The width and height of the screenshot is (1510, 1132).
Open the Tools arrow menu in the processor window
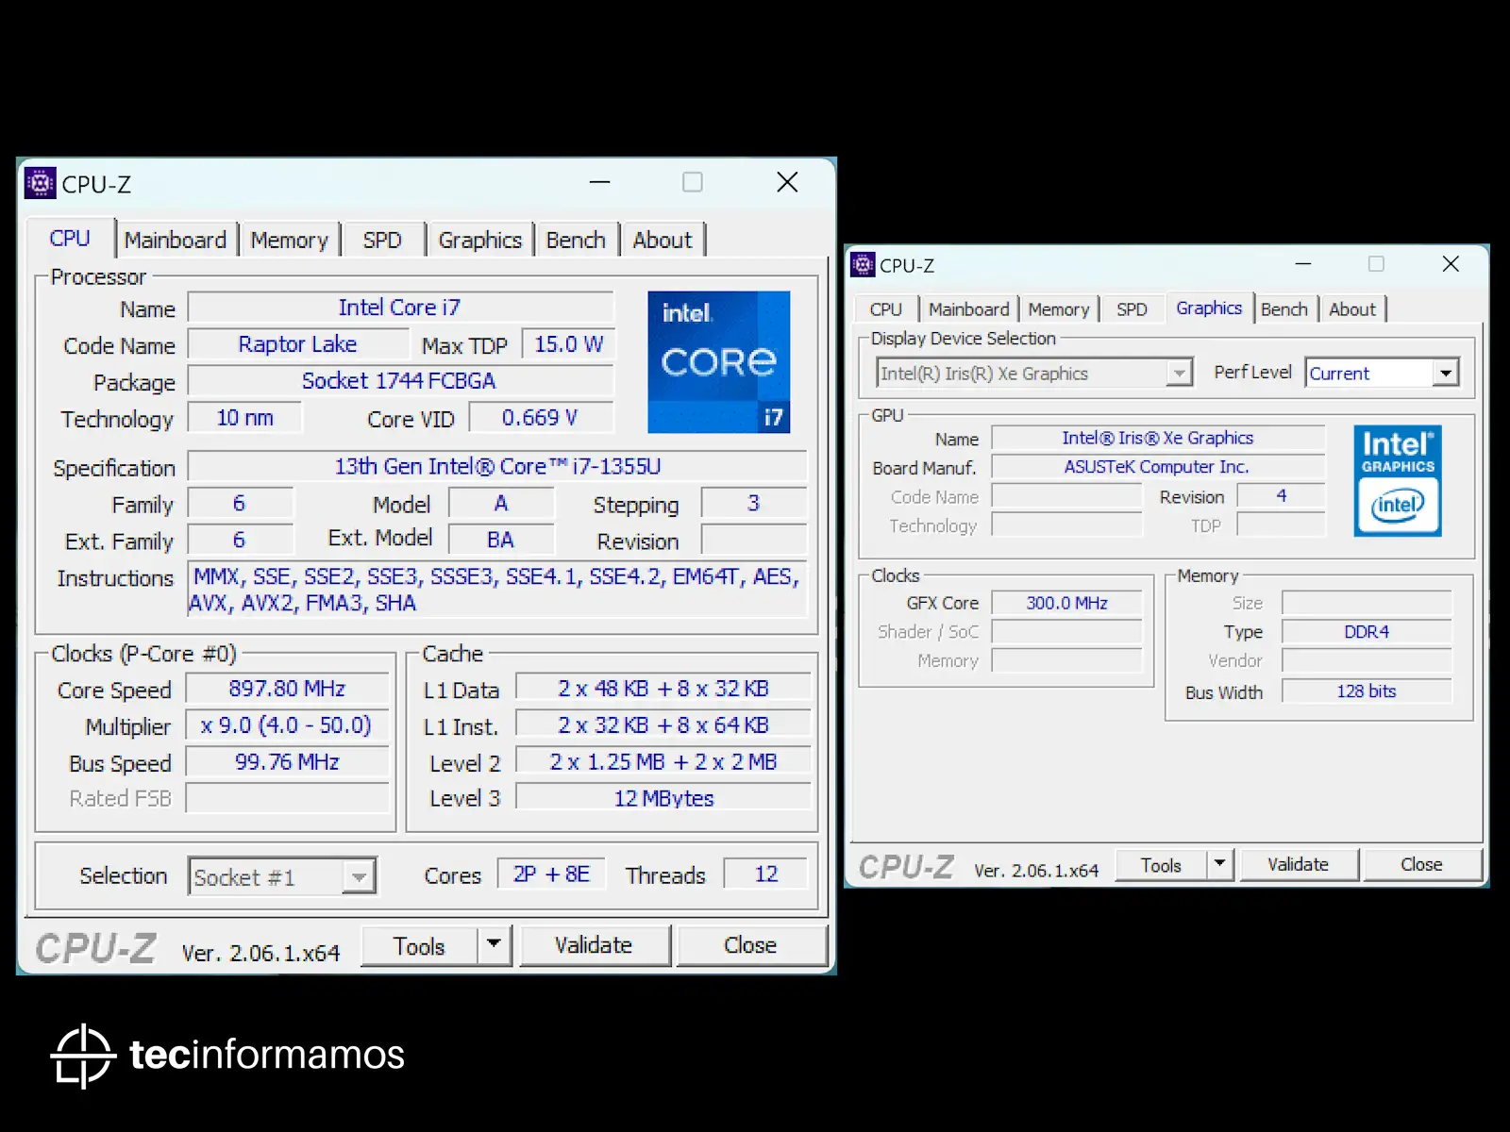pos(494,944)
